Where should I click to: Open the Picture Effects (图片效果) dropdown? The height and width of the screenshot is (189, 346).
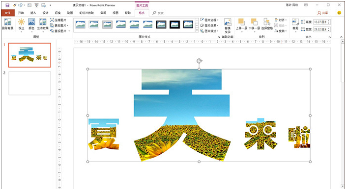tap(209, 25)
